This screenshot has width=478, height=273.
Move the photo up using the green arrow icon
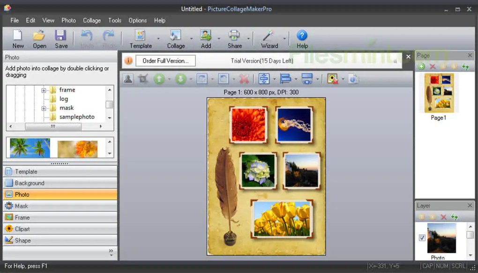160,79
